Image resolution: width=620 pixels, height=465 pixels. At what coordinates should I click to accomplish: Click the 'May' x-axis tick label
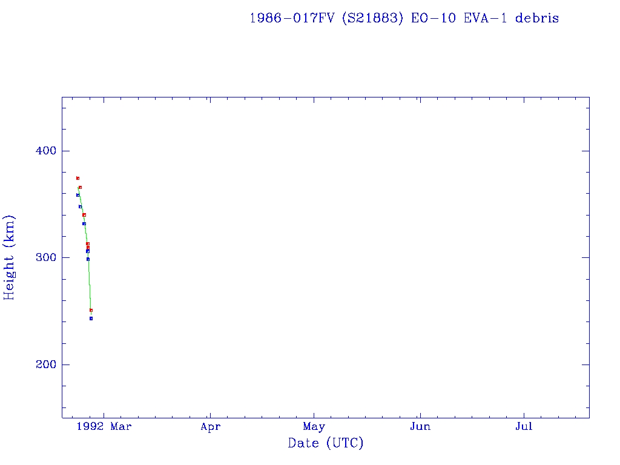click(314, 426)
